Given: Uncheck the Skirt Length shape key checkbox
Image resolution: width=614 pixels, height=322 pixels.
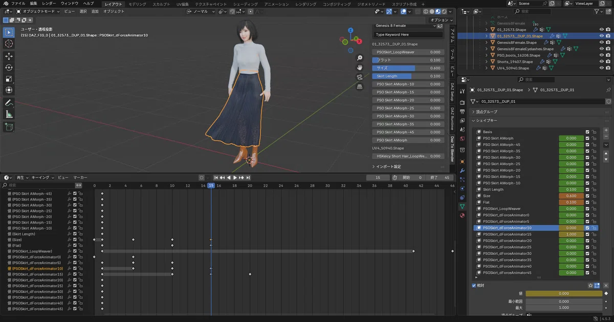Looking at the screenshot, I should [587, 189].
